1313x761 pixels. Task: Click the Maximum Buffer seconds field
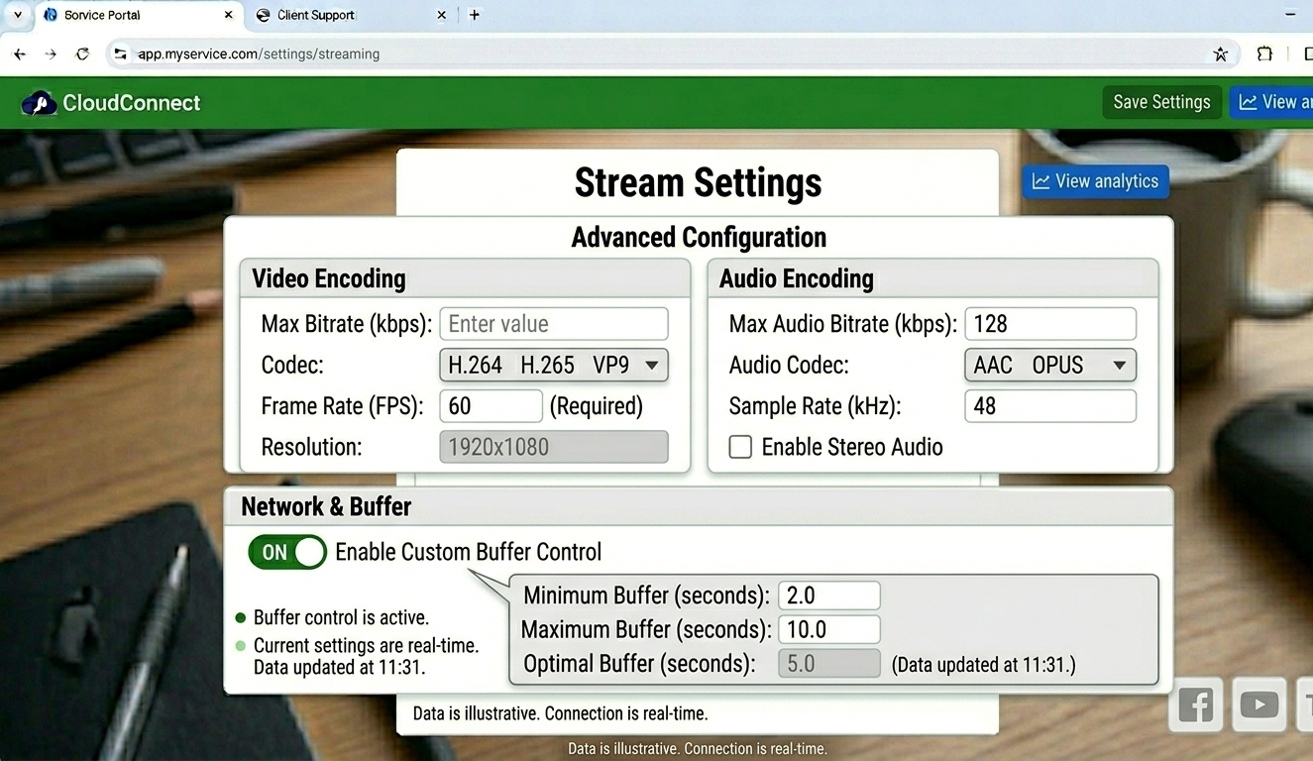click(828, 629)
